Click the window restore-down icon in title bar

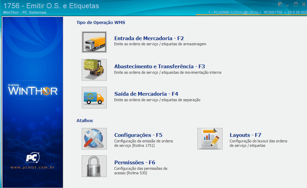280,4
